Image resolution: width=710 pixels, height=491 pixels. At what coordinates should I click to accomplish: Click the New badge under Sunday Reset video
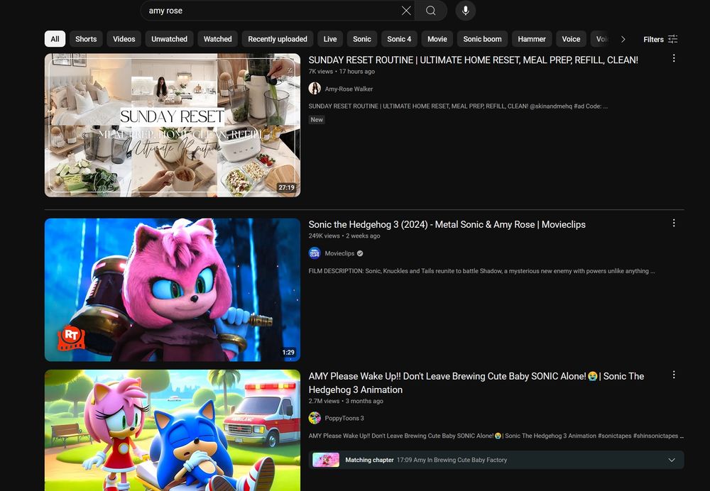click(317, 119)
